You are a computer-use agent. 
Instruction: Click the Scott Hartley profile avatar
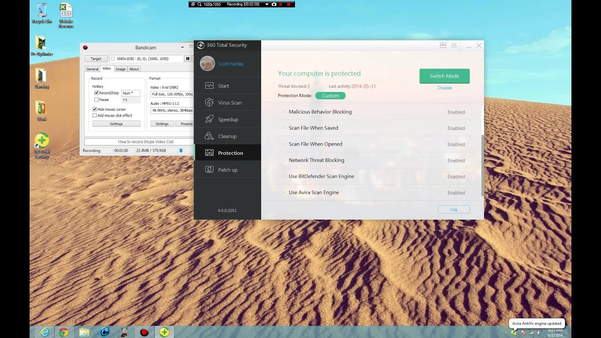(207, 64)
